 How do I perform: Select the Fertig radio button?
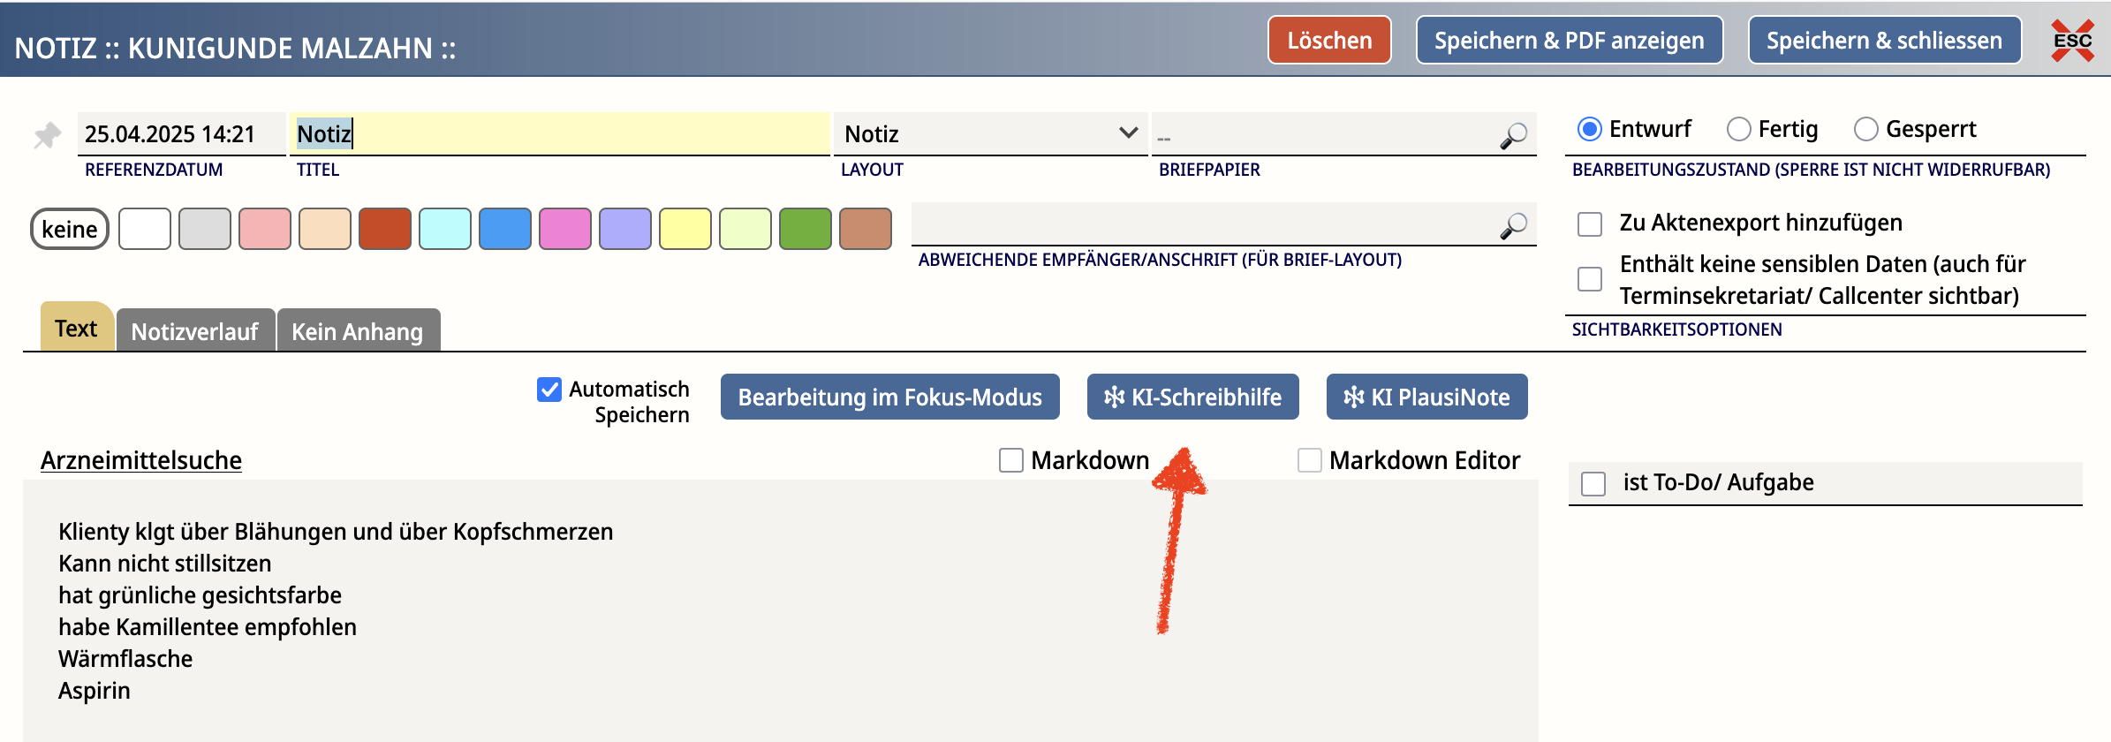click(1738, 129)
